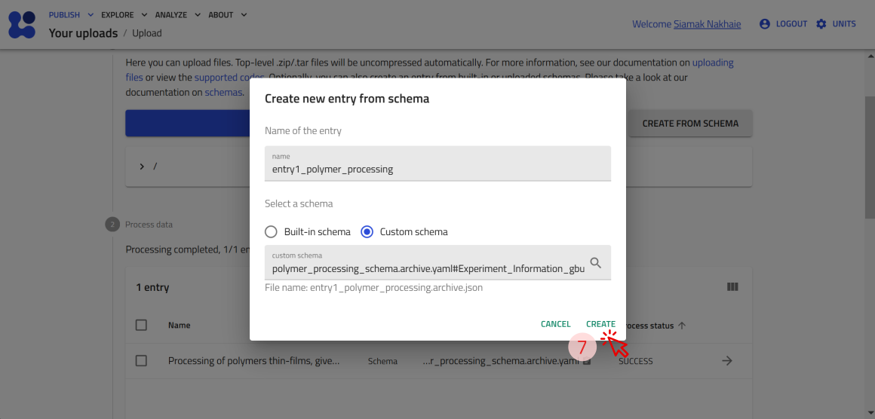The height and width of the screenshot is (419, 875).
Task: Click the UNITS label
Action: click(844, 24)
